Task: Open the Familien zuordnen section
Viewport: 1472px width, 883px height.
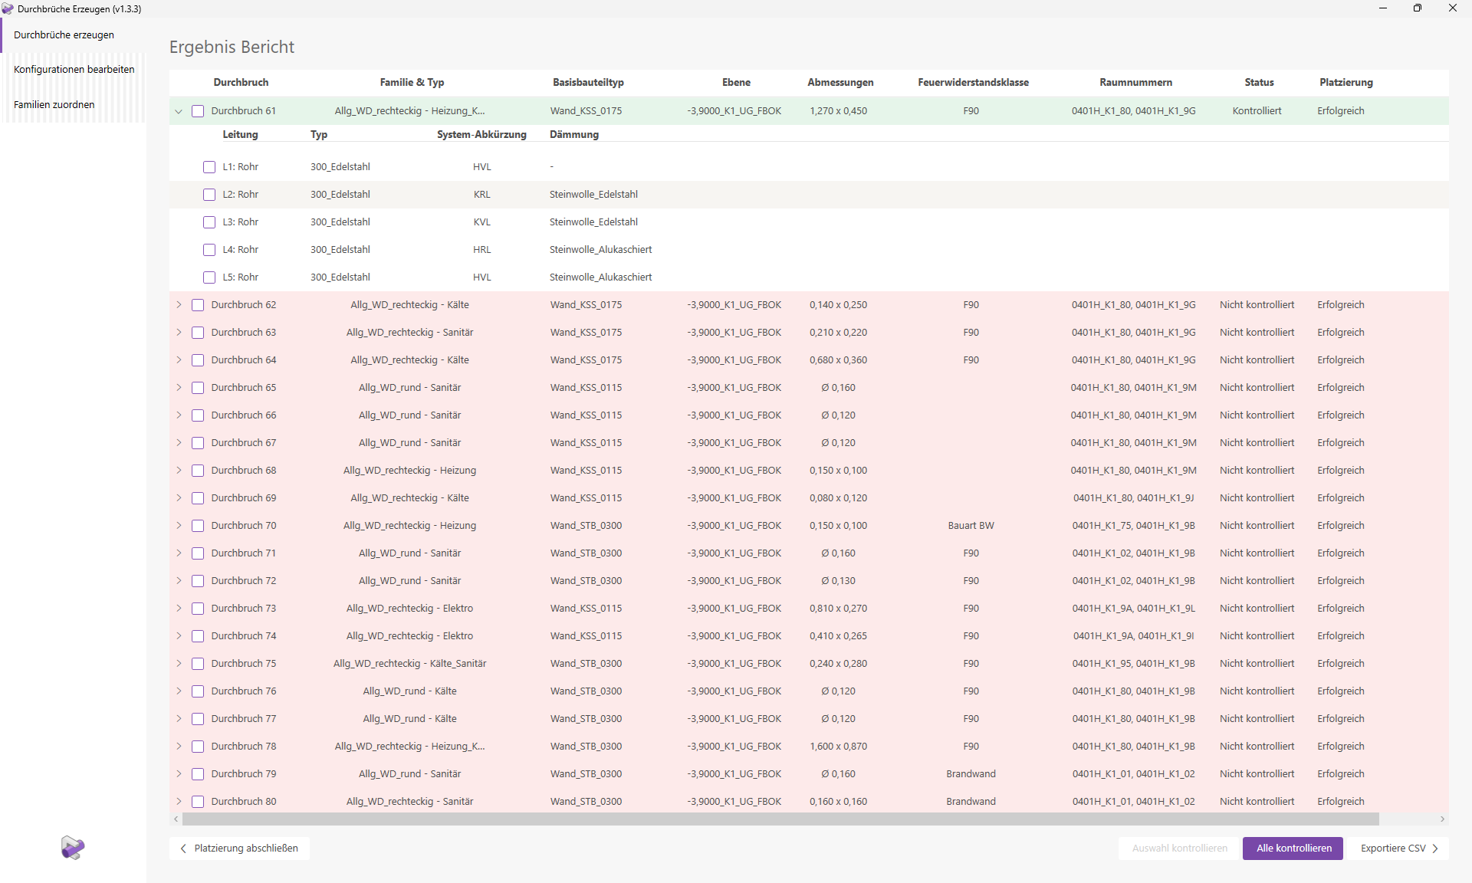Action: point(54,104)
